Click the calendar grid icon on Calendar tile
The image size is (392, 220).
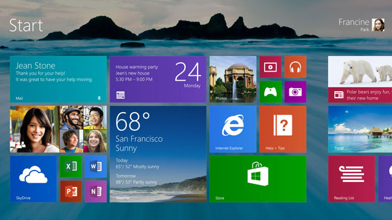pos(120,95)
